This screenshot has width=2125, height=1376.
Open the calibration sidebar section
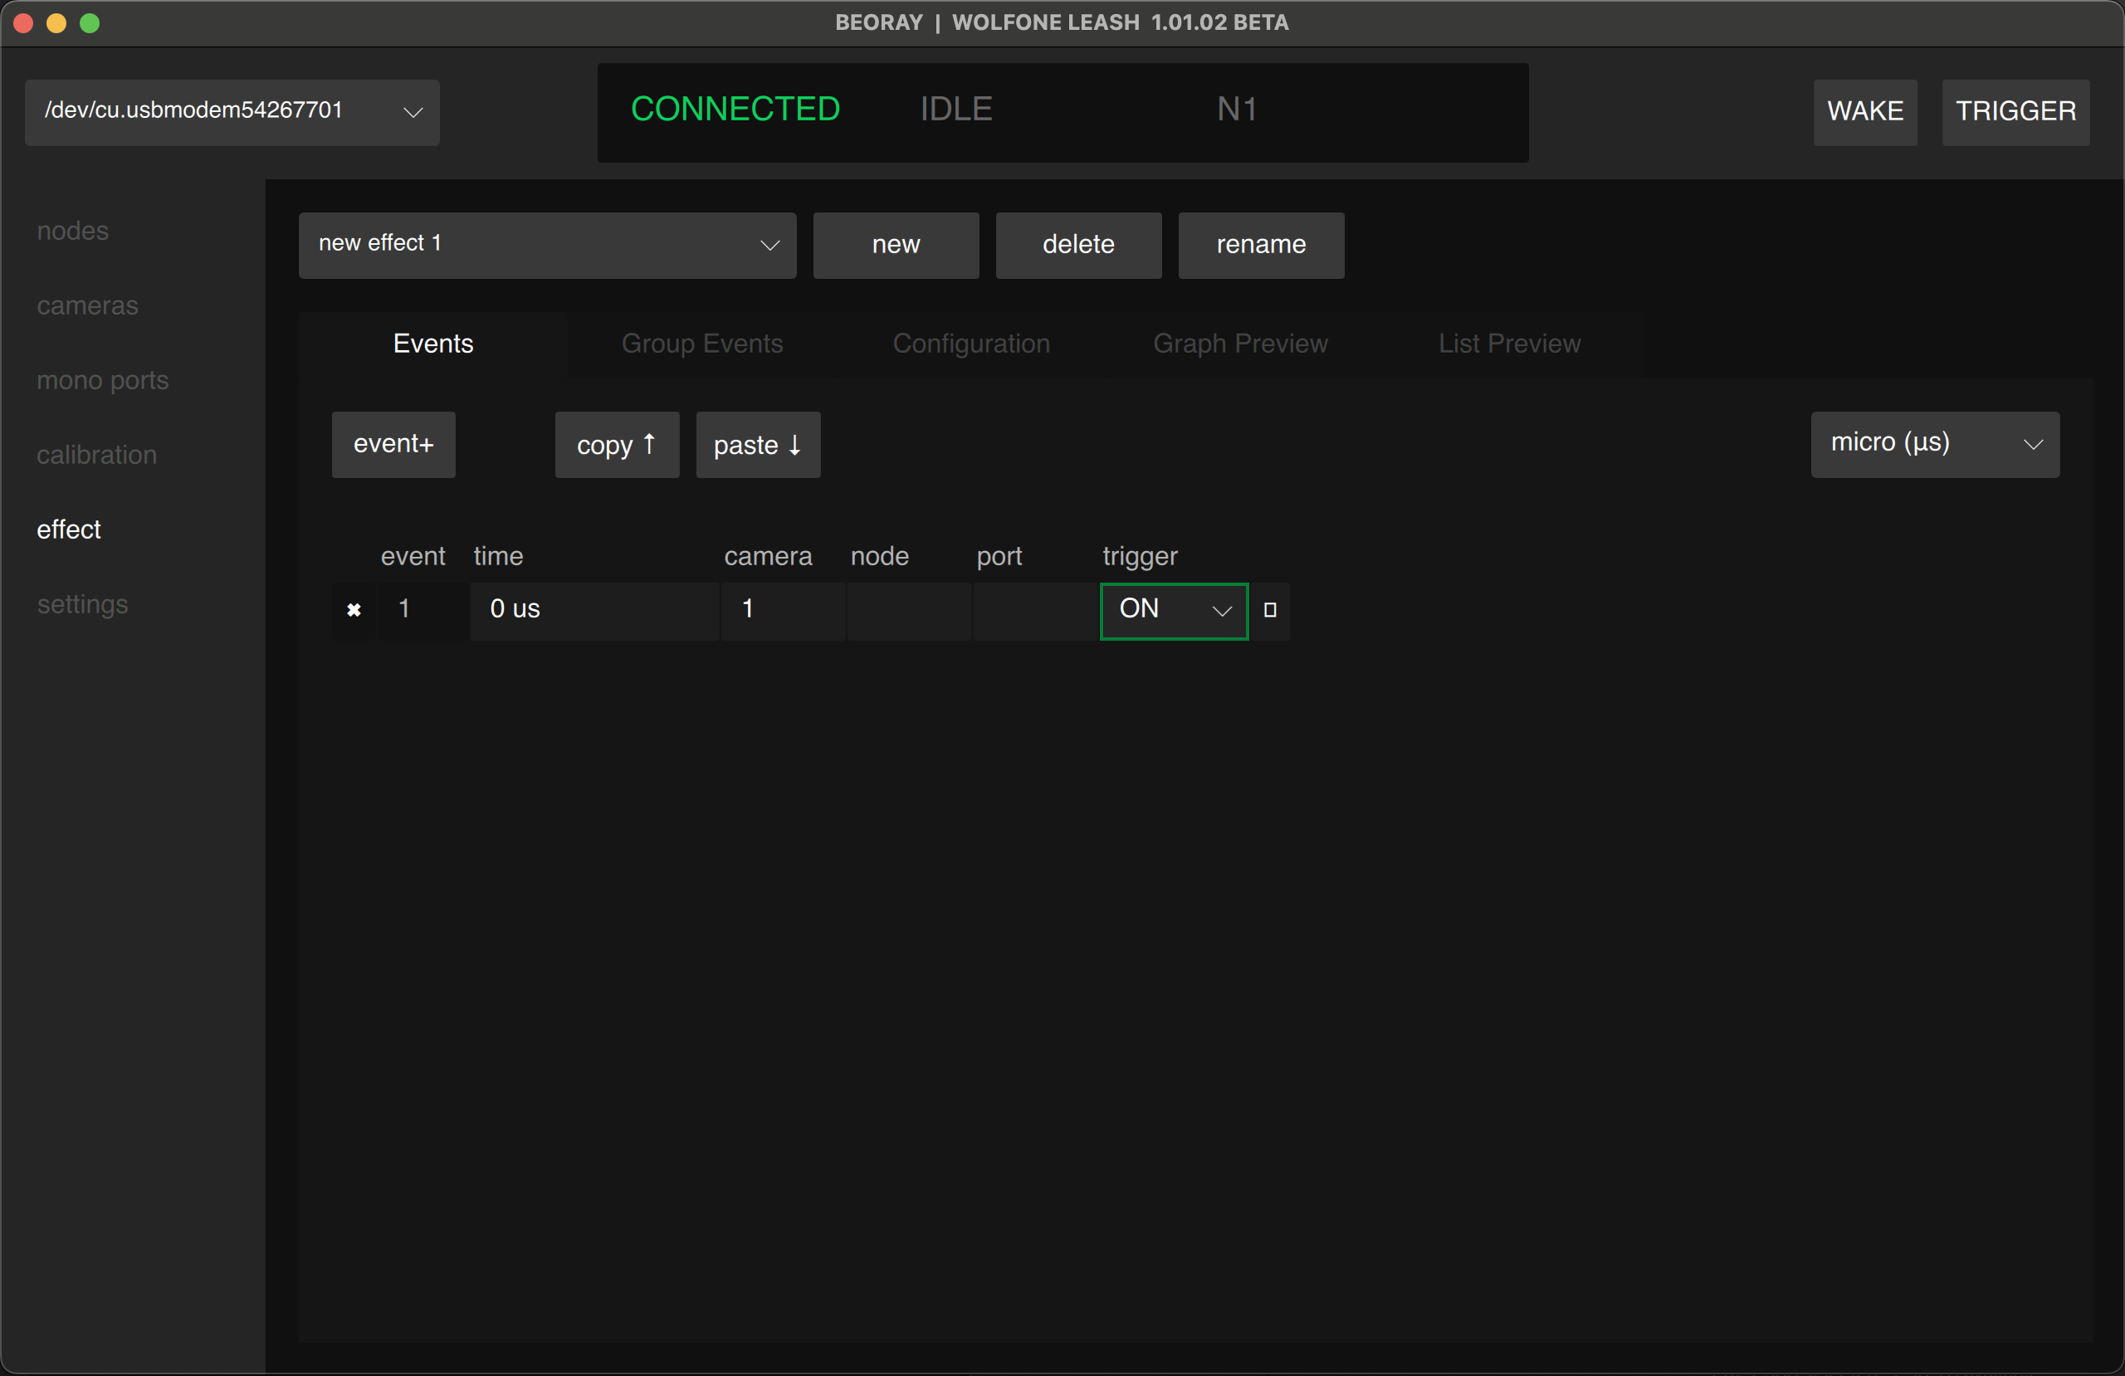click(x=96, y=455)
